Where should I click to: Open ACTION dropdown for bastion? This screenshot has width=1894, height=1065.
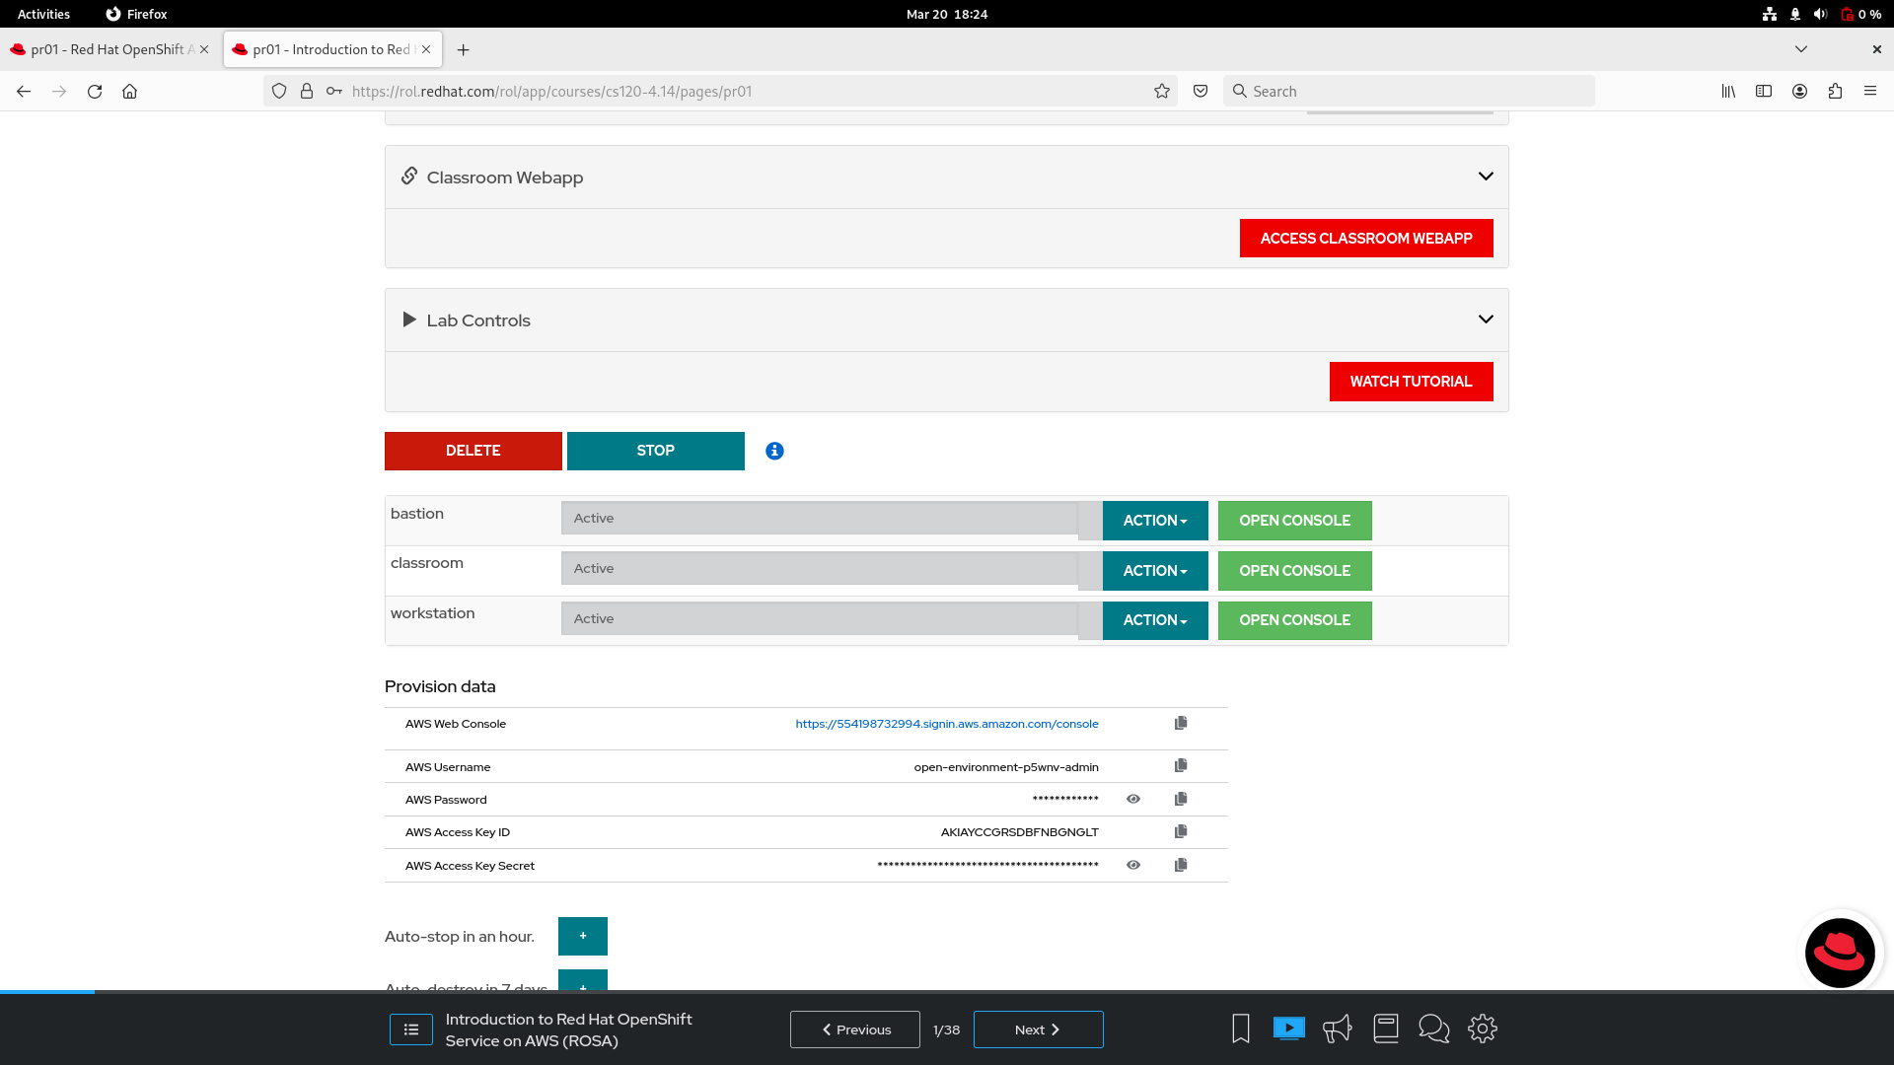1154,520
